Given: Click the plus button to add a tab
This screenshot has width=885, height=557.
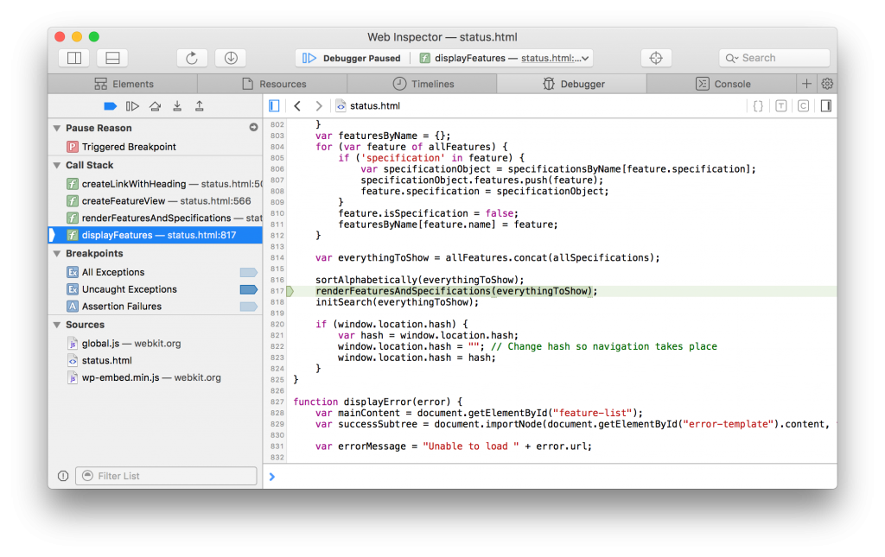Looking at the screenshot, I should [x=805, y=84].
